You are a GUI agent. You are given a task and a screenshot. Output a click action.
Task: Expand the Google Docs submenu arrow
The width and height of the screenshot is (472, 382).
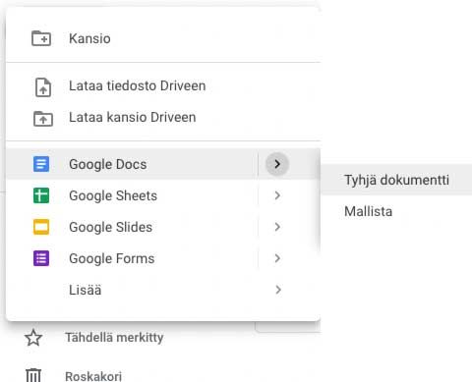coord(277,164)
